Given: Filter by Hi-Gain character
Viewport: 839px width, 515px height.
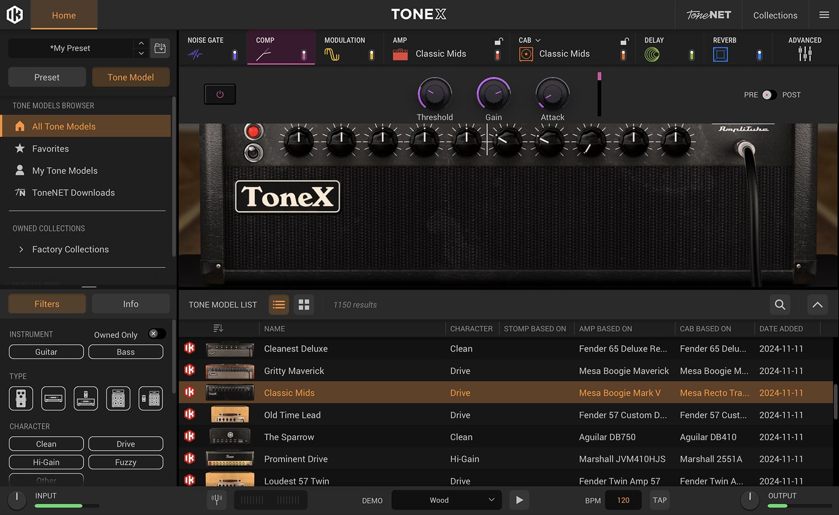Looking at the screenshot, I should pyautogui.click(x=46, y=462).
